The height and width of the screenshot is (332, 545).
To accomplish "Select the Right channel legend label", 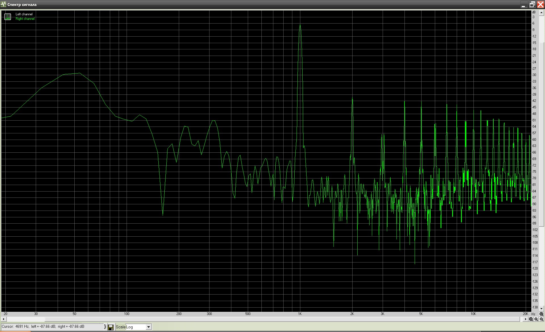I will coord(25,19).
